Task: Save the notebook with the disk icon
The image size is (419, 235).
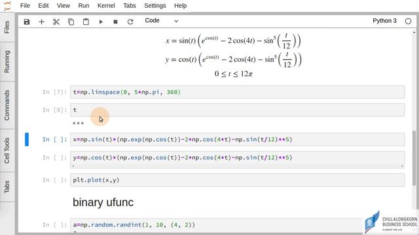Action: [x=27, y=22]
